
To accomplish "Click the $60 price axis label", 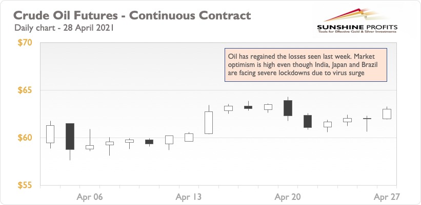I will point(25,138).
